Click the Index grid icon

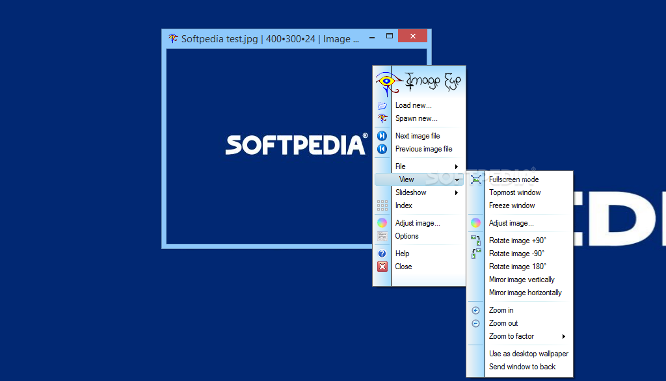(x=382, y=205)
